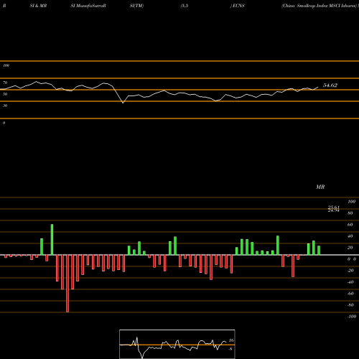Click the longest red bar reaching -100

point(67,284)
